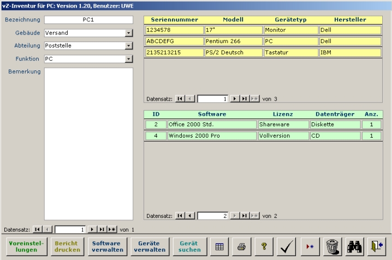The height and width of the screenshot is (260, 392).
Task: Open Software verwalten
Action: (106, 247)
